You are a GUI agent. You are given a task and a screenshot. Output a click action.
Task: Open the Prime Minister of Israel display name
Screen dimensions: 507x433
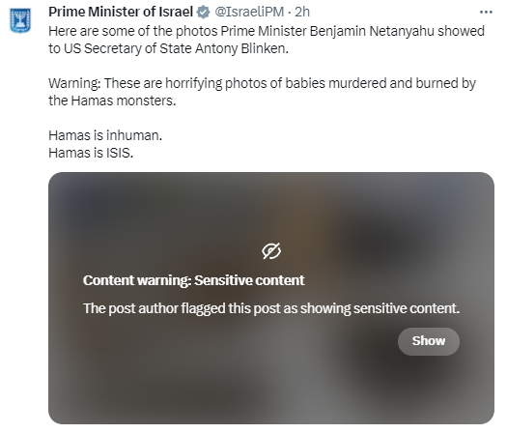121,13
